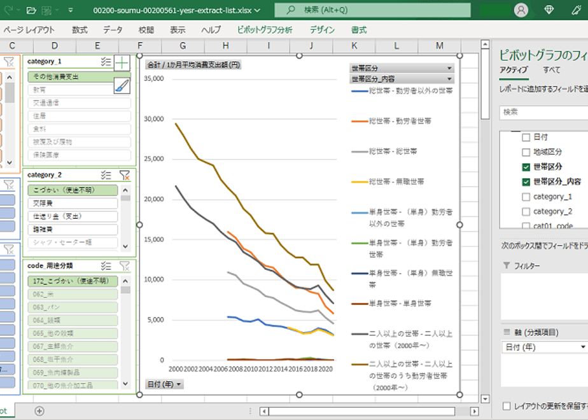588x420 pixels.
Task: Toggle レイアウトの更新を保留する checkbox
Action: pos(507,406)
